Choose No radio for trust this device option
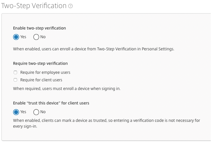Viewport: 211px width, 145px height. click(x=36, y=112)
